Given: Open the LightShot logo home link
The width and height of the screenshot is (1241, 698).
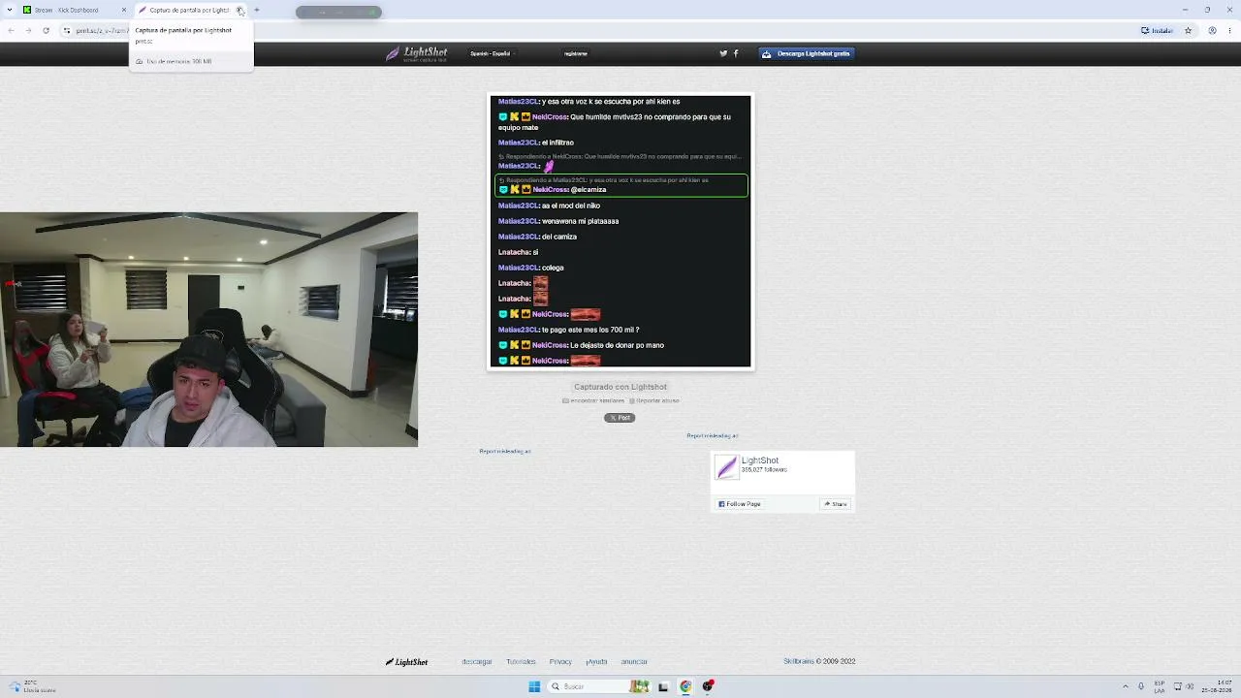Looking at the screenshot, I should coord(417,54).
